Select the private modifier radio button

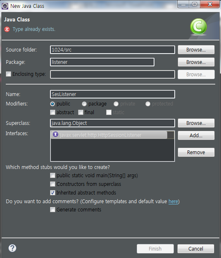(x=116, y=104)
